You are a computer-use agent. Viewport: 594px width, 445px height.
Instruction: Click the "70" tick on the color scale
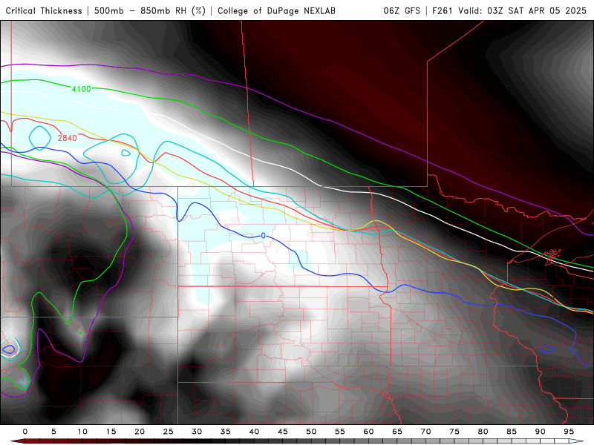click(x=425, y=432)
